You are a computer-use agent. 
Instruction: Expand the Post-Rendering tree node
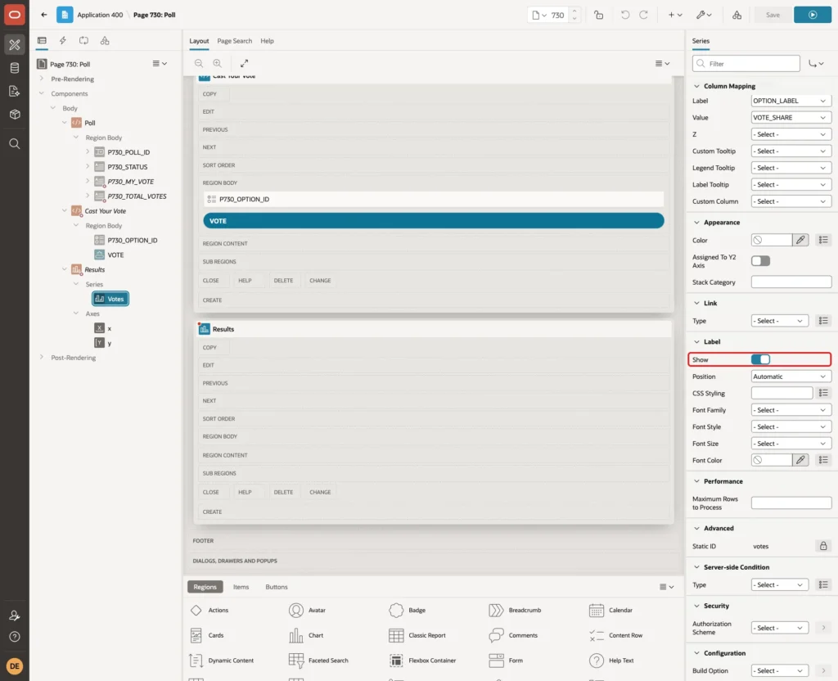[x=42, y=358]
